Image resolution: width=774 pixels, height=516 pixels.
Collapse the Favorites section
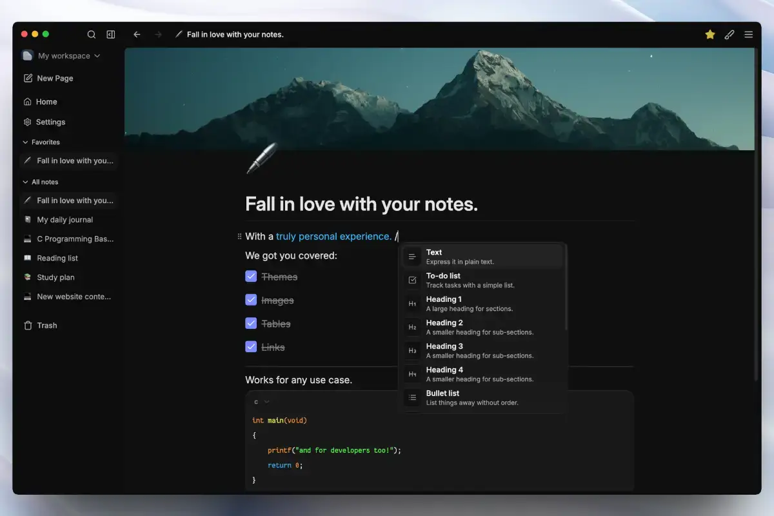pyautogui.click(x=26, y=142)
